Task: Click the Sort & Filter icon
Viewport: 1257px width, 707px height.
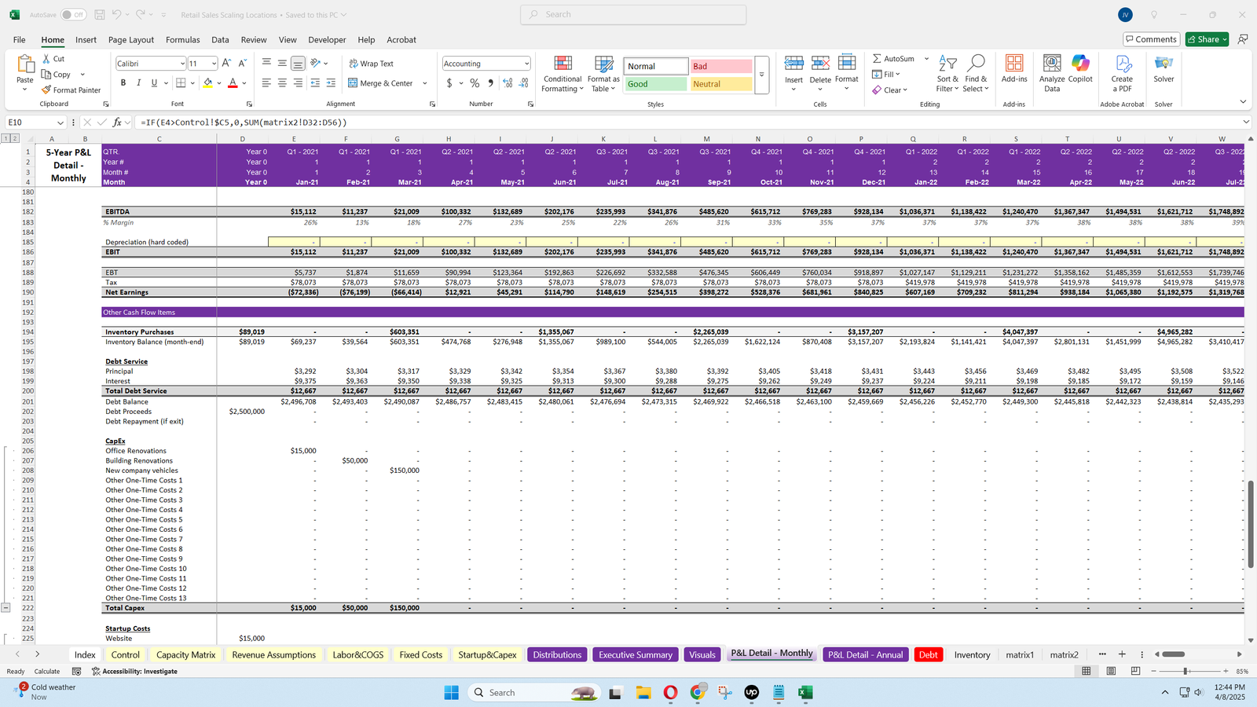Action: pos(947,75)
